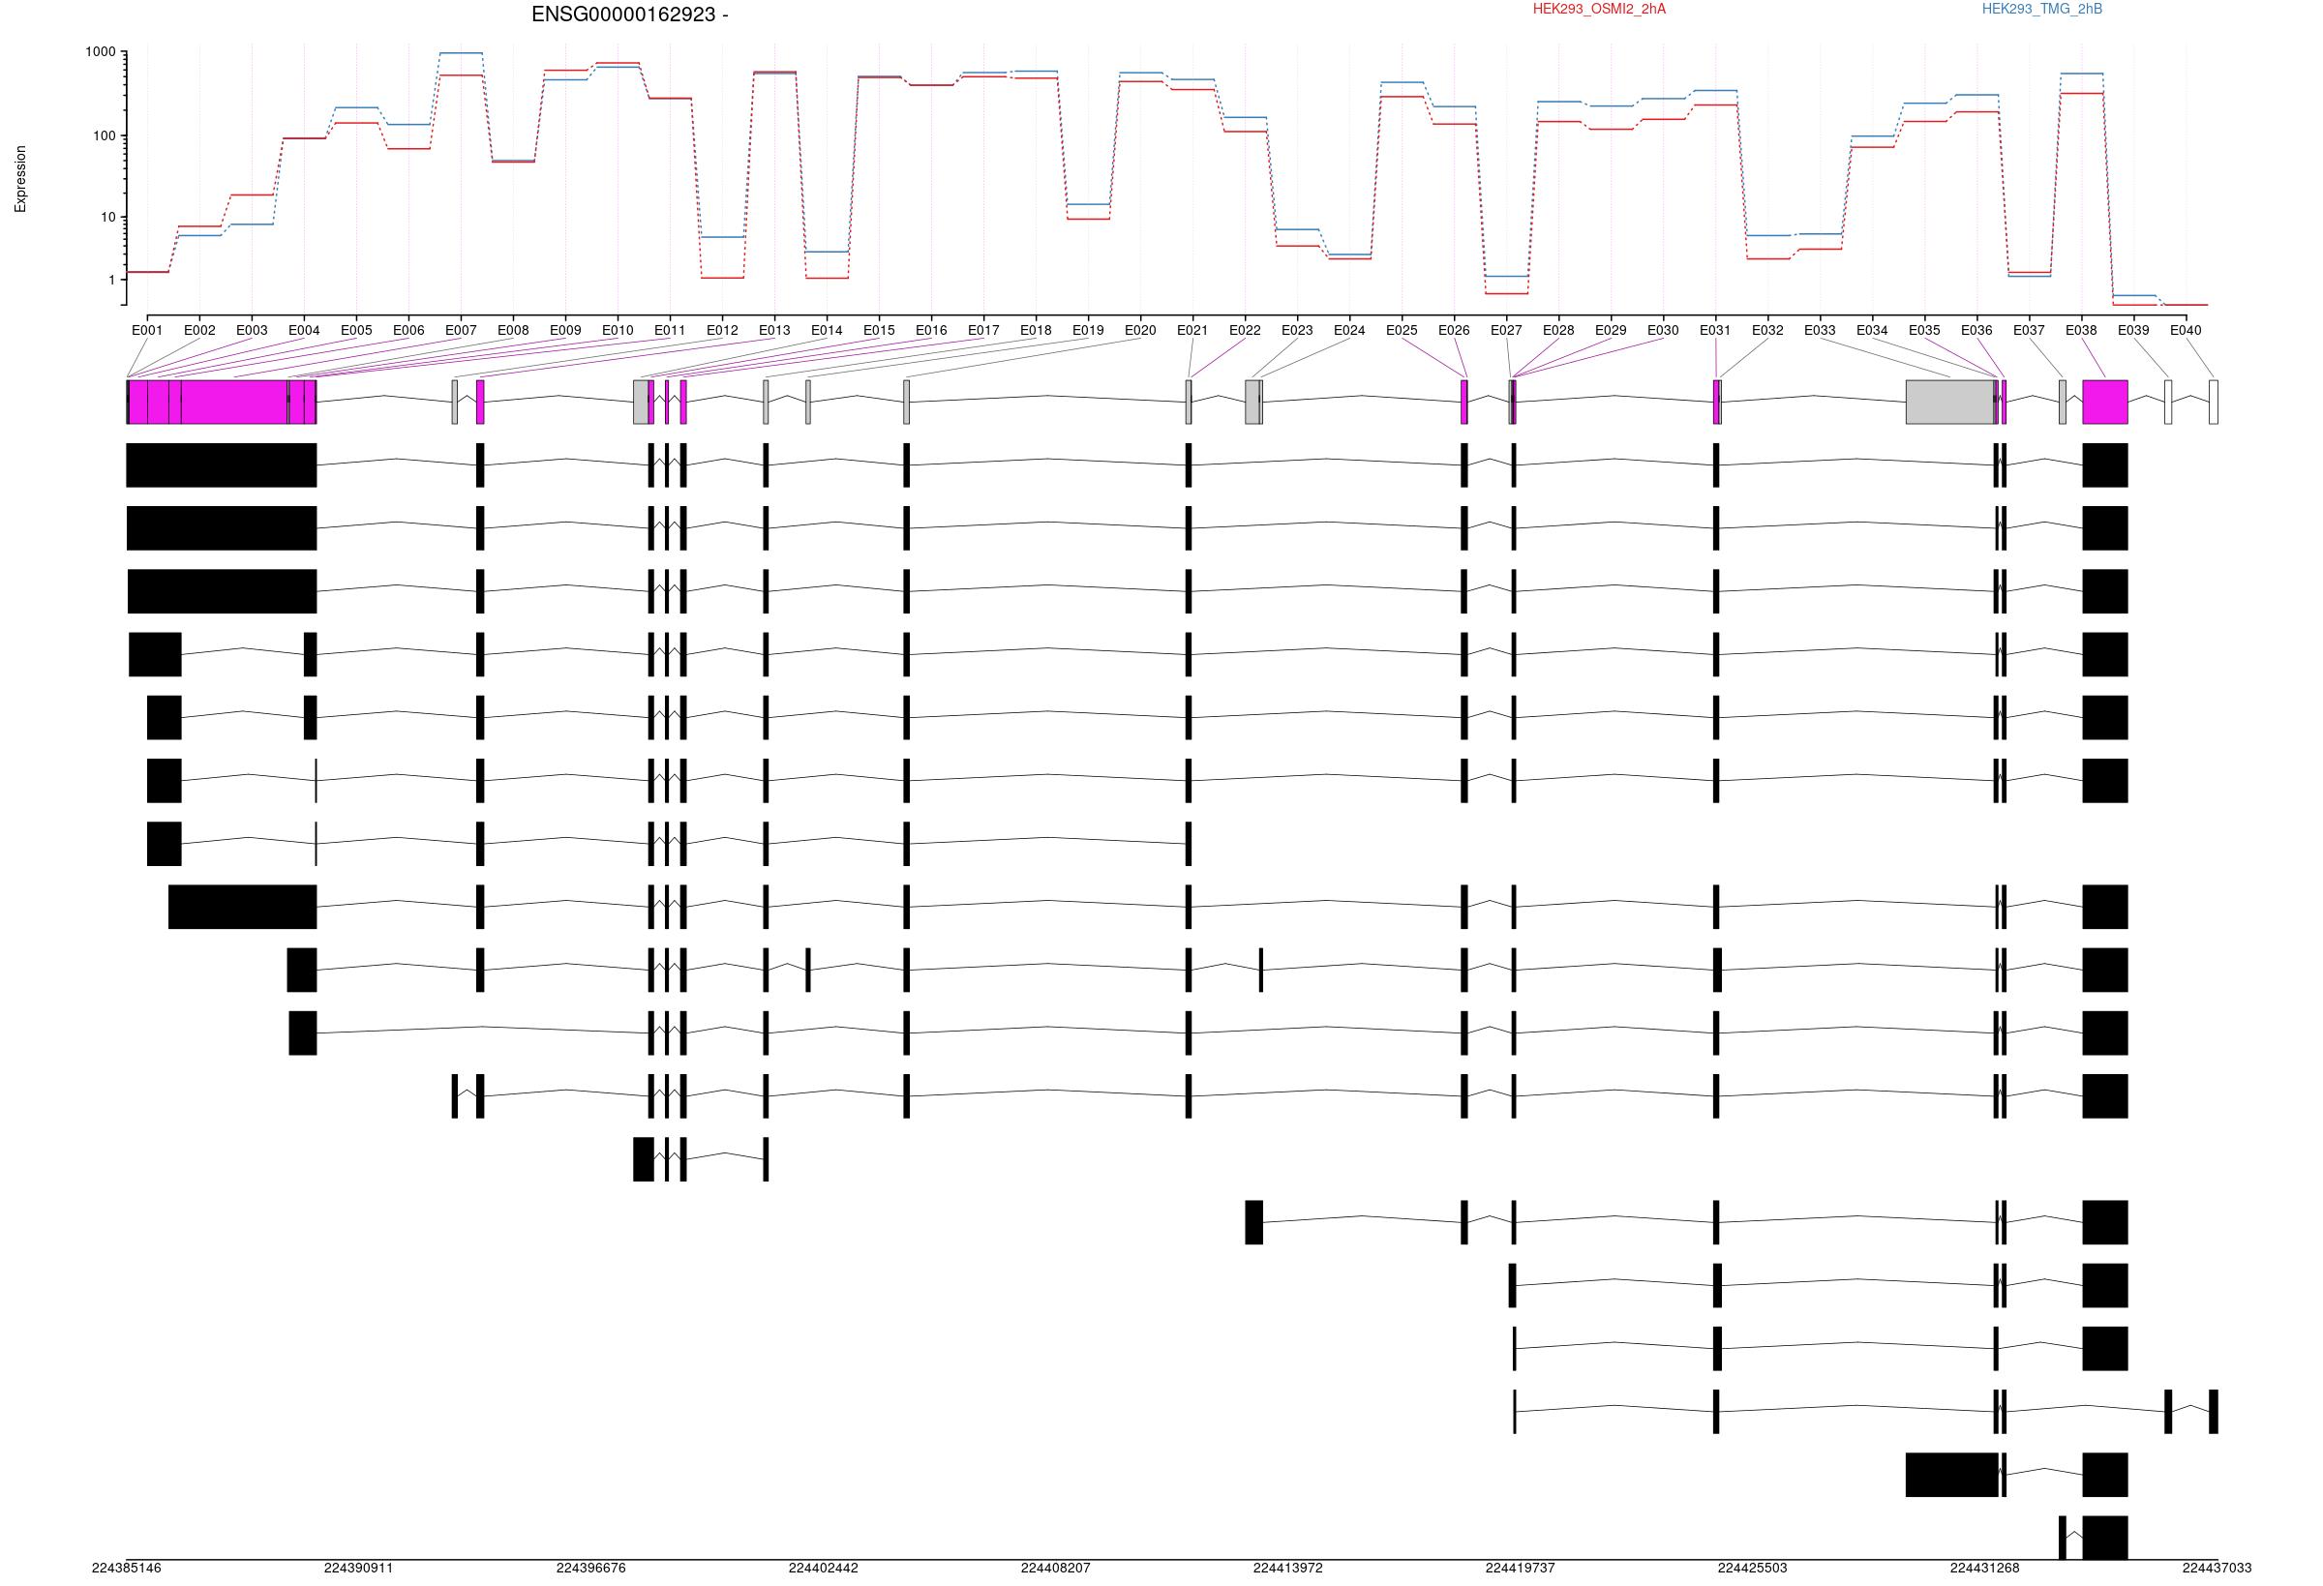The height and width of the screenshot is (1586, 2323).
Task: Select the HEK293_OSMI2_2hA legend label
Action: pyautogui.click(x=1599, y=9)
